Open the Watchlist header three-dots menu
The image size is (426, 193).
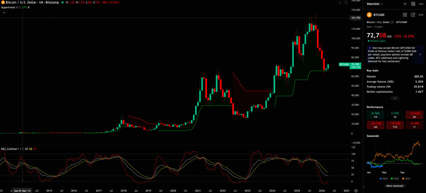point(421,4)
